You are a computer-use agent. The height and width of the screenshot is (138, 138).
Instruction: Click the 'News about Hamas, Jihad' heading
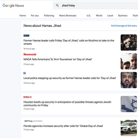click(42, 26)
